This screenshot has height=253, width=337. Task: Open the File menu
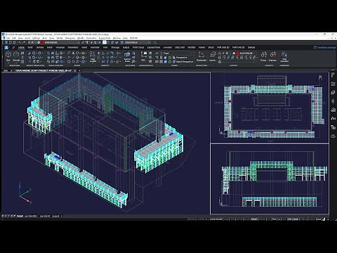(x=8, y=38)
